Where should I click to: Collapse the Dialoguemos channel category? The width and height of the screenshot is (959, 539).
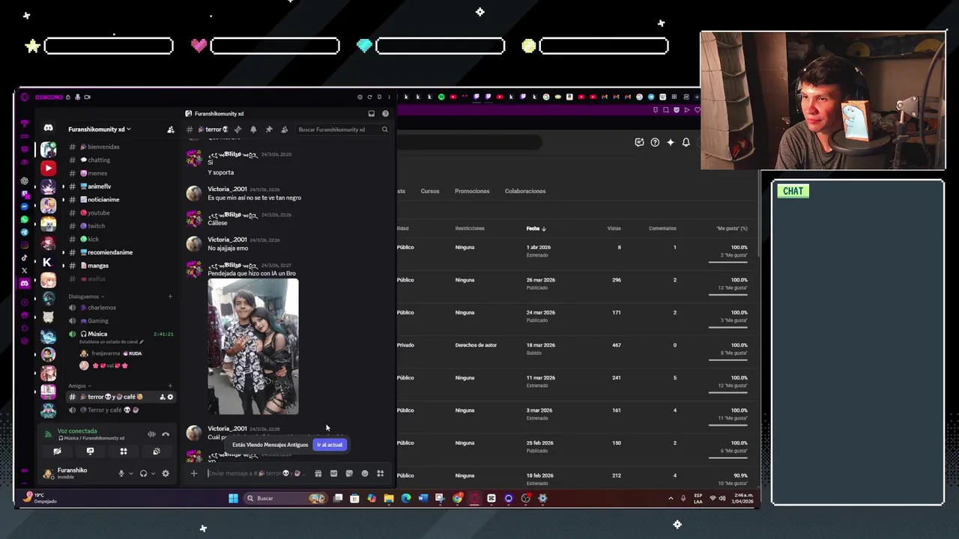tap(86, 296)
